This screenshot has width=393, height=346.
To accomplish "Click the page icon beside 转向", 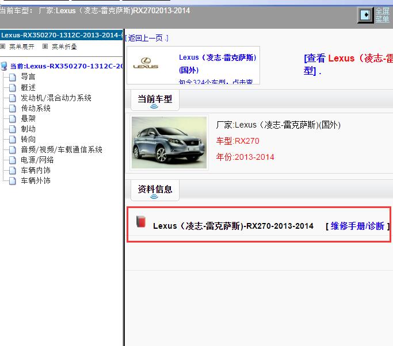I will [x=13, y=140].
